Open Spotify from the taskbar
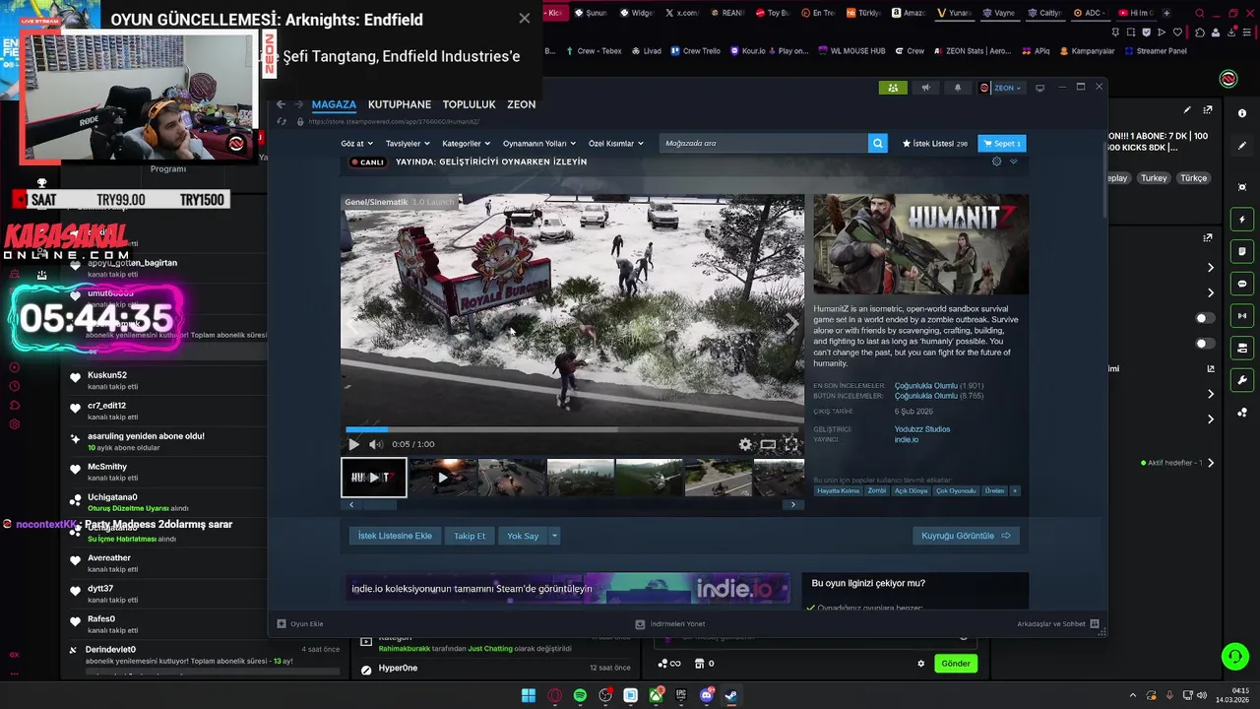Screen dimensions: 1260x709 point(580,695)
